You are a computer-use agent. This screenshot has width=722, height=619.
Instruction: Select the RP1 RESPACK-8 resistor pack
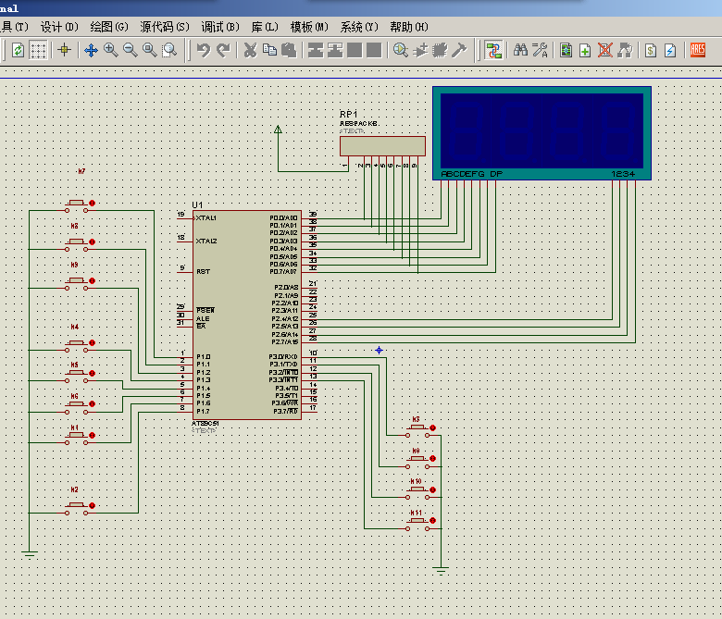382,146
